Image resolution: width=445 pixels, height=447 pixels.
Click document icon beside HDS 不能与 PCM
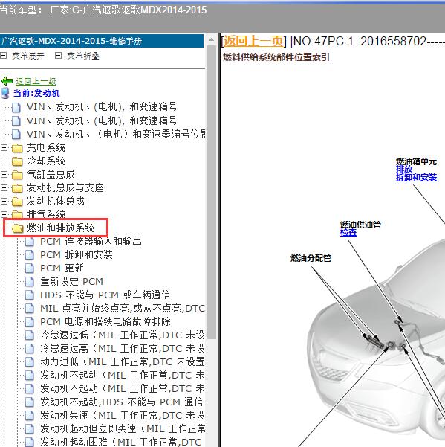[x=30, y=295]
